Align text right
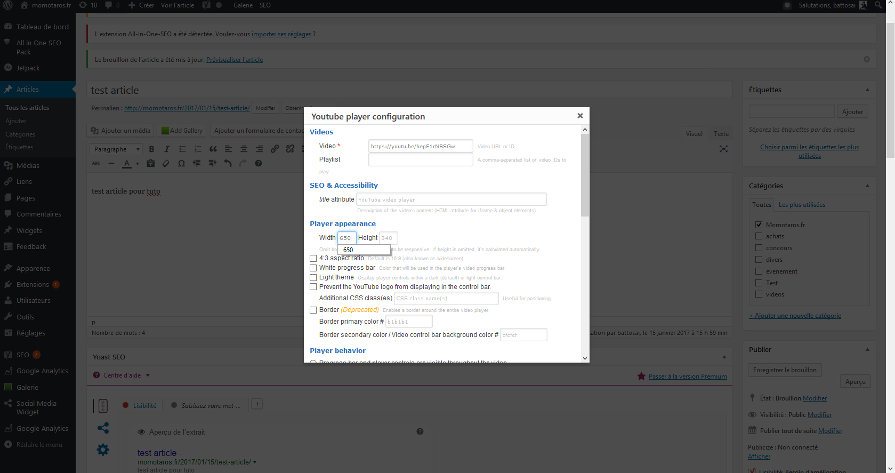Image resolution: width=895 pixels, height=473 pixels. tap(259, 149)
